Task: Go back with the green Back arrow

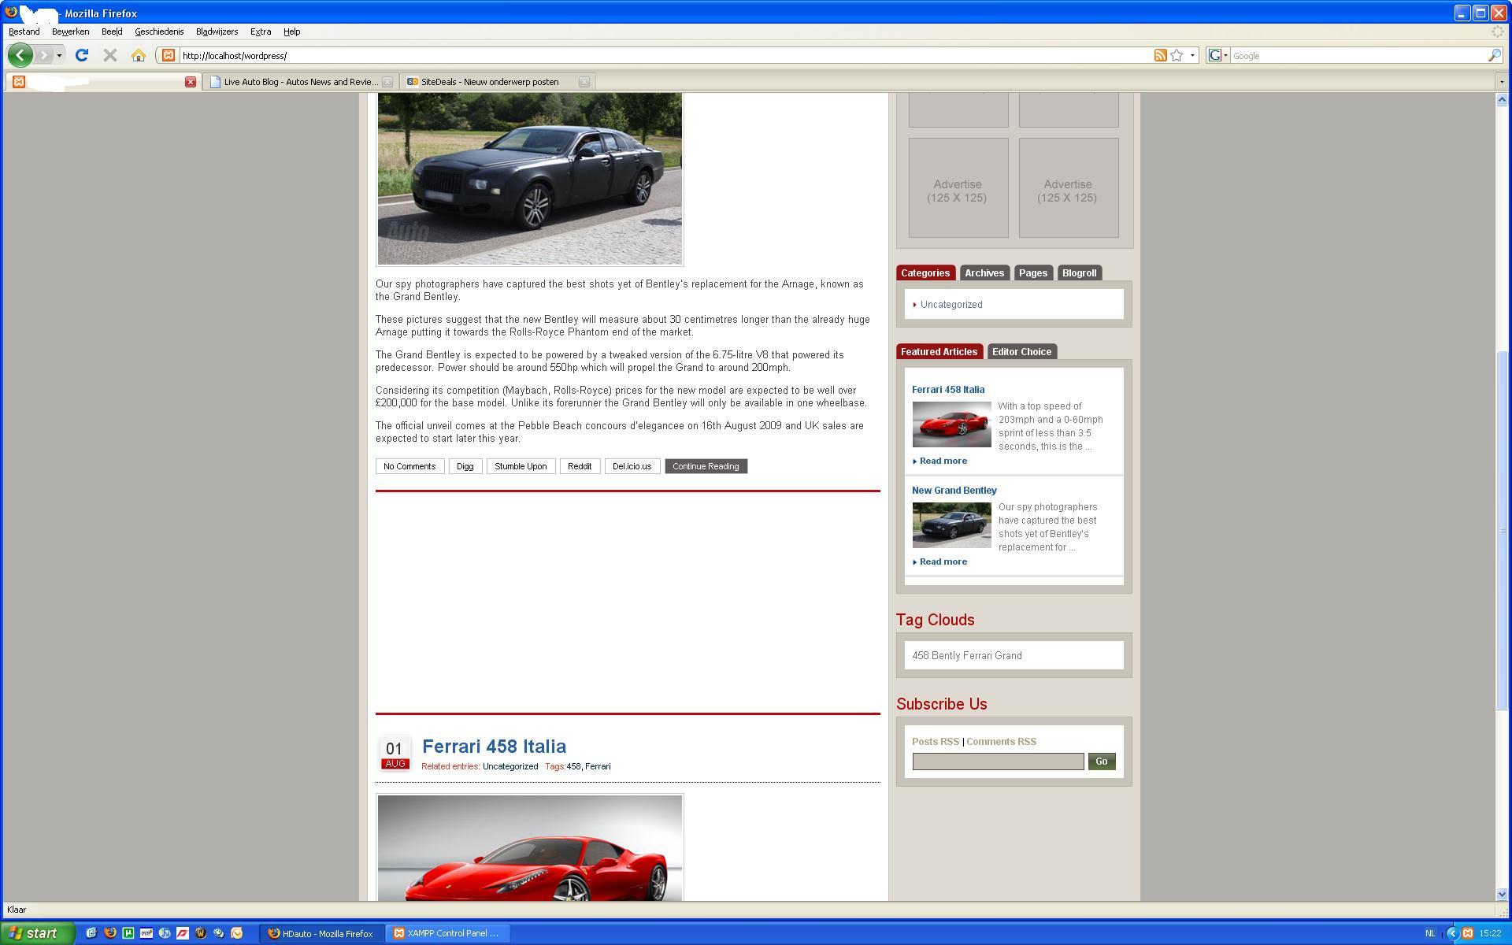Action: coord(20,55)
